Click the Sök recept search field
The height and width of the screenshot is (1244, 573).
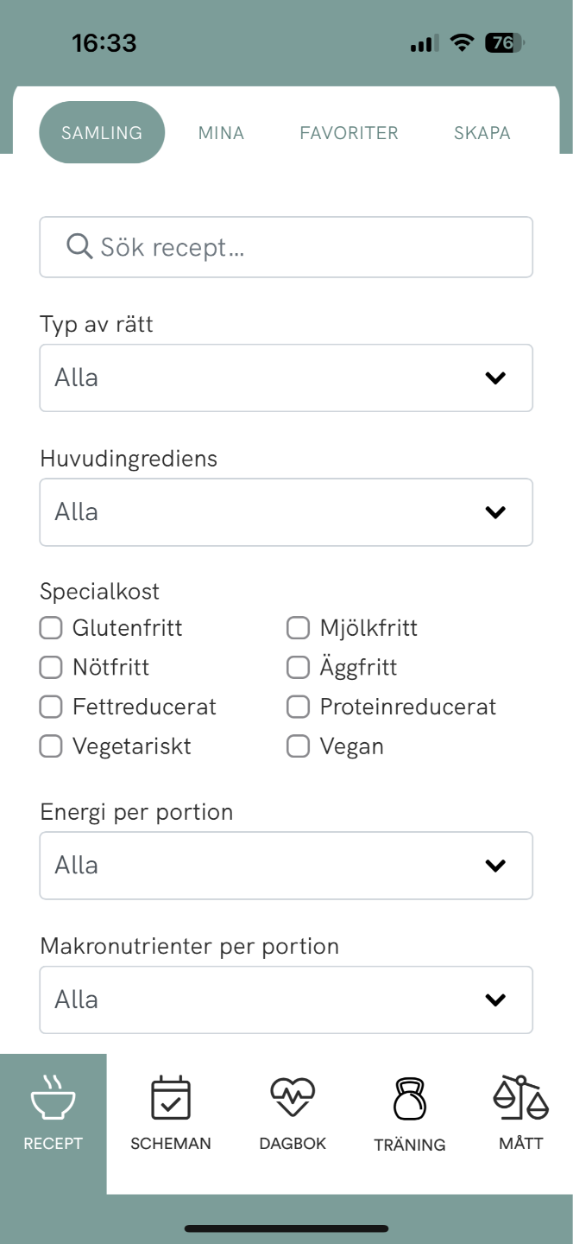(302, 247)
